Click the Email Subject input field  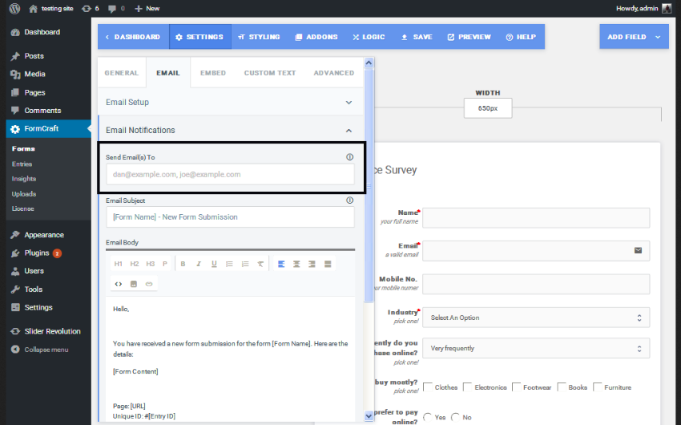pyautogui.click(x=230, y=217)
